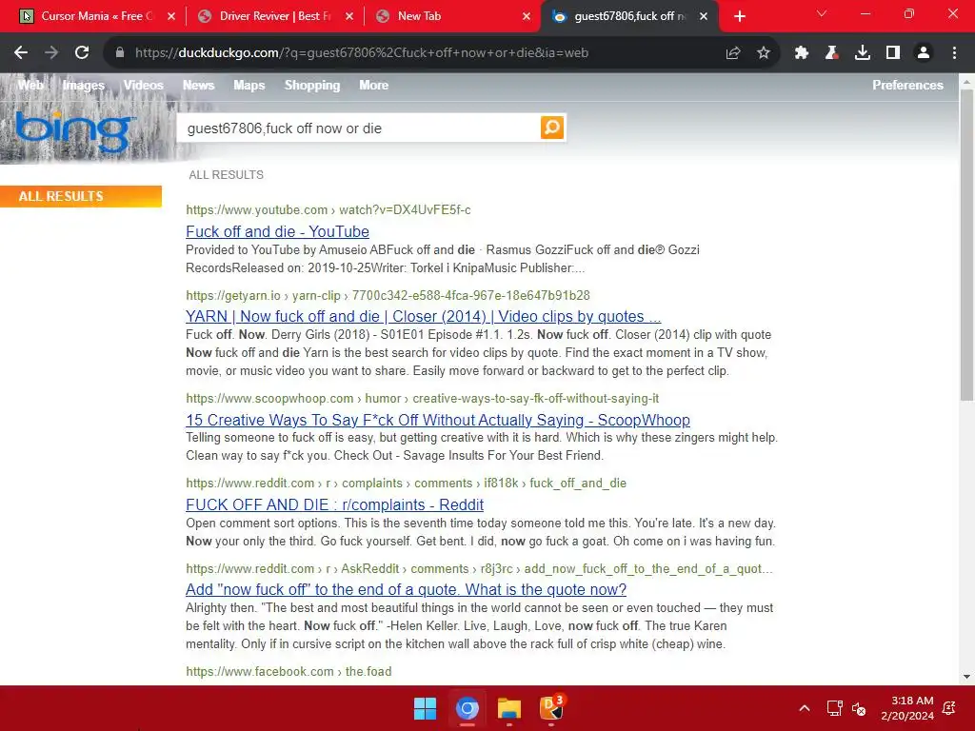Image resolution: width=975 pixels, height=731 pixels.
Task: Open a new browser tab
Action: 739,16
